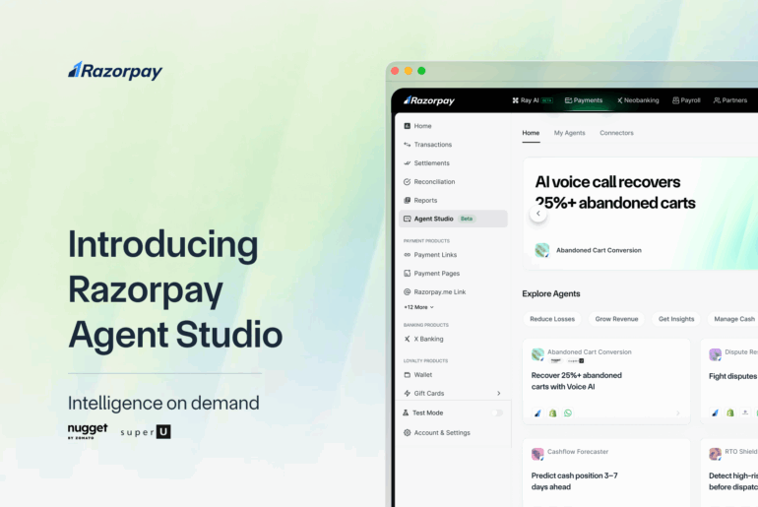Open Razorpay.me Link item
Image resolution: width=758 pixels, height=507 pixels.
click(434, 292)
